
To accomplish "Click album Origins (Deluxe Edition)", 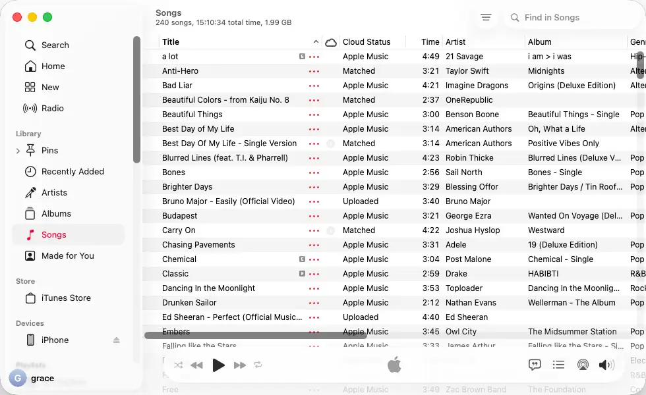I will point(572,86).
